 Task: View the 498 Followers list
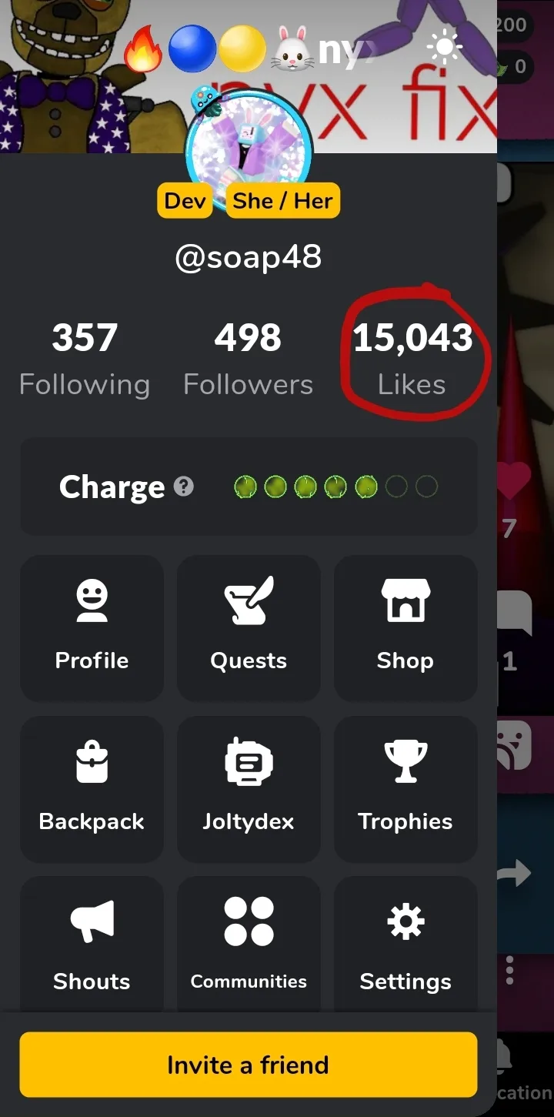point(248,360)
